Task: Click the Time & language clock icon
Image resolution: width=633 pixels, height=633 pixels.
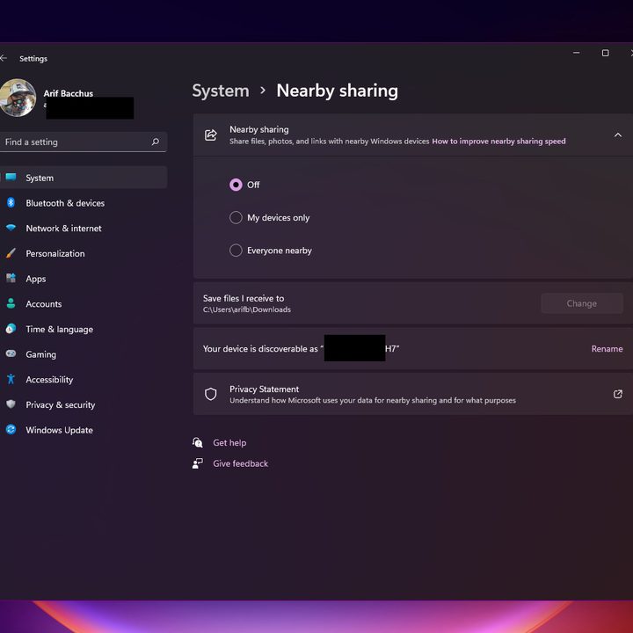Action: (11, 329)
